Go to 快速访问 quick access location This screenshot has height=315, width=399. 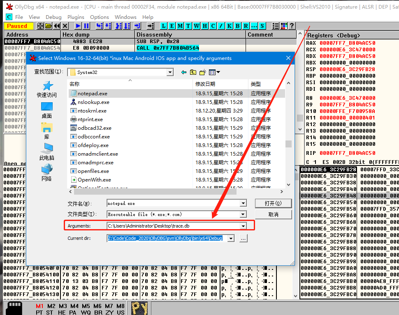pos(47,90)
